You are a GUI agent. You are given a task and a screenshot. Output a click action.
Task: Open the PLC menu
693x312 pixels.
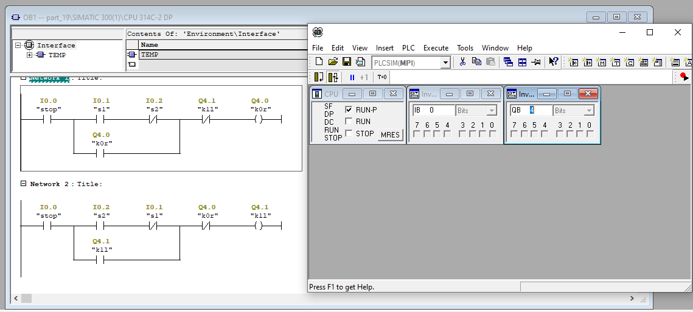(x=408, y=47)
